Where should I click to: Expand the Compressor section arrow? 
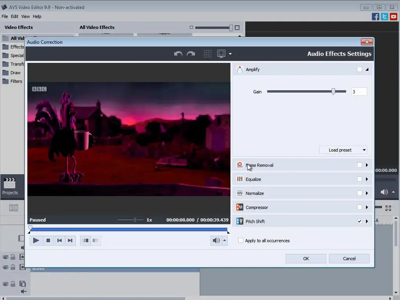(x=367, y=207)
